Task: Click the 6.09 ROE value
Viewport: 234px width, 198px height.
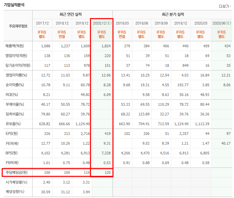Action: 107,95
